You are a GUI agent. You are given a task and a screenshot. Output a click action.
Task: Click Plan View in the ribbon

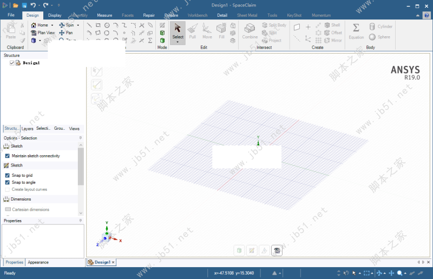coord(43,33)
